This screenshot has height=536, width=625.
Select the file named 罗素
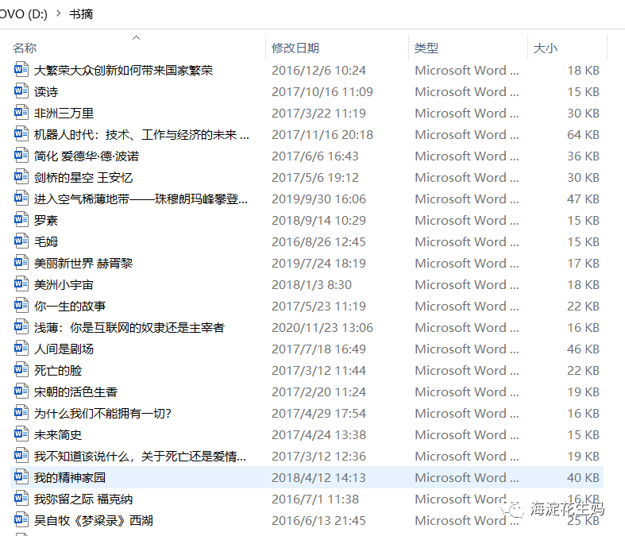tap(46, 221)
